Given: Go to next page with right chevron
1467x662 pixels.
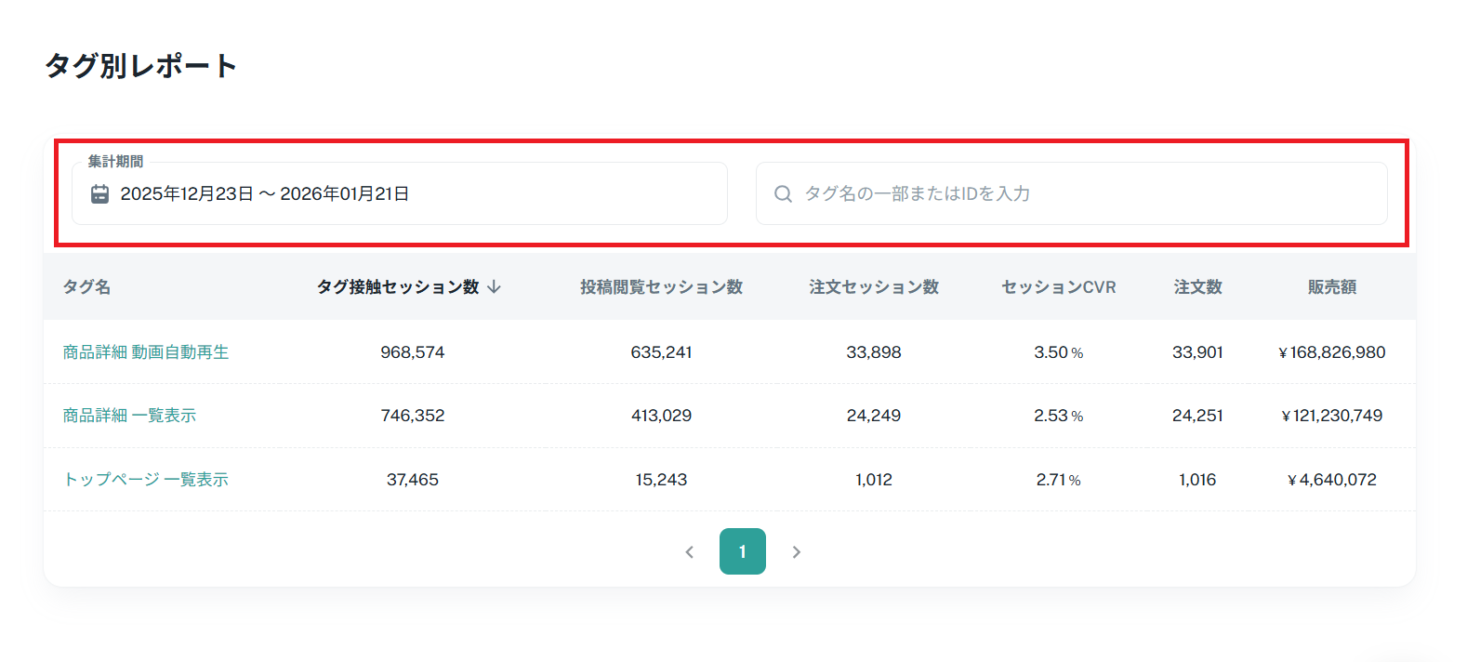Looking at the screenshot, I should pos(796,552).
